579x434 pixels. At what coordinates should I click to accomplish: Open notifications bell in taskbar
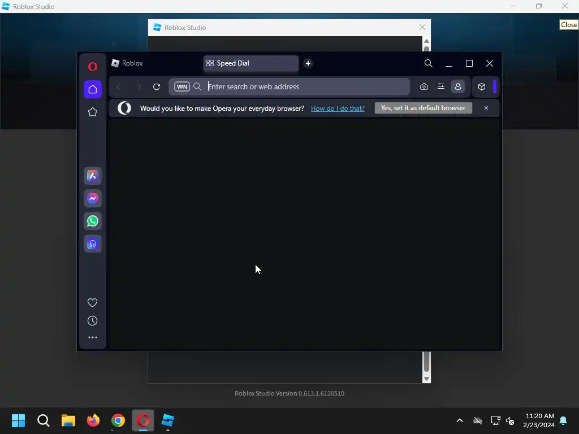(564, 420)
